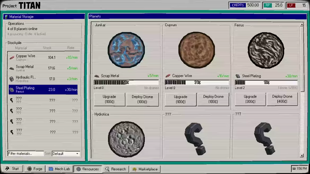Click the Copper Wire icon under Cuprum
310x174 pixels.
pos(168,76)
